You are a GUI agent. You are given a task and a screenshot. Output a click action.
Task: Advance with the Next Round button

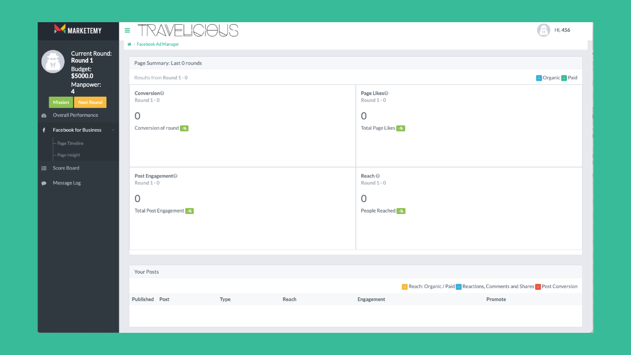(x=90, y=103)
